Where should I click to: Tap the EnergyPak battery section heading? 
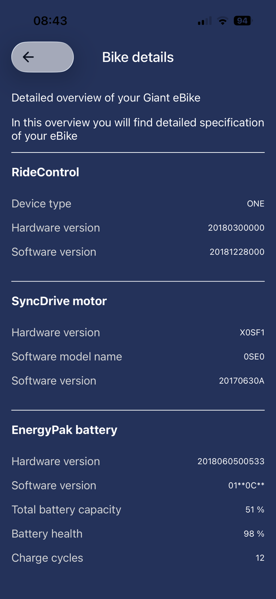64,430
